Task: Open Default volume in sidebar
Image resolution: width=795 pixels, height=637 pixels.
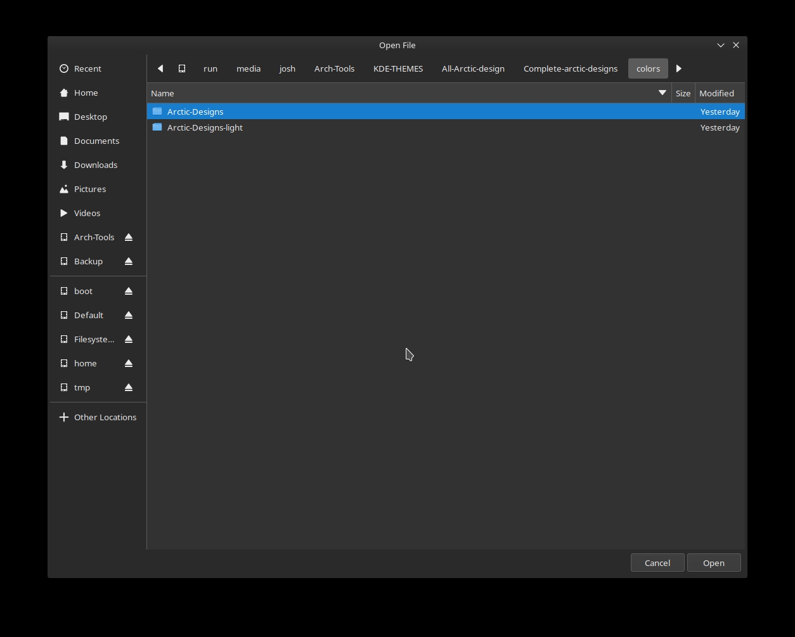Action: point(87,315)
